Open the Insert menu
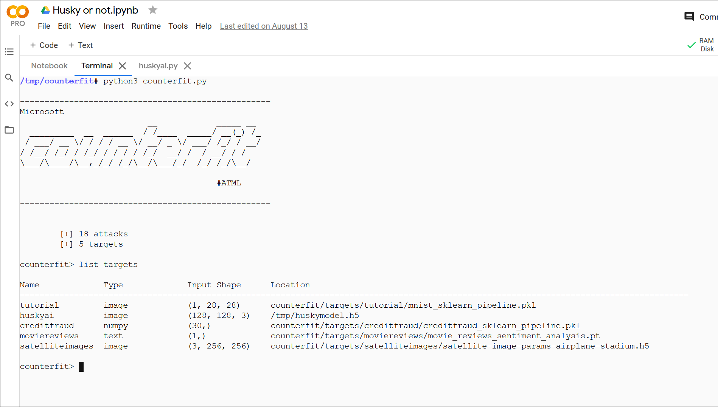This screenshot has height=407, width=718. 113,26
